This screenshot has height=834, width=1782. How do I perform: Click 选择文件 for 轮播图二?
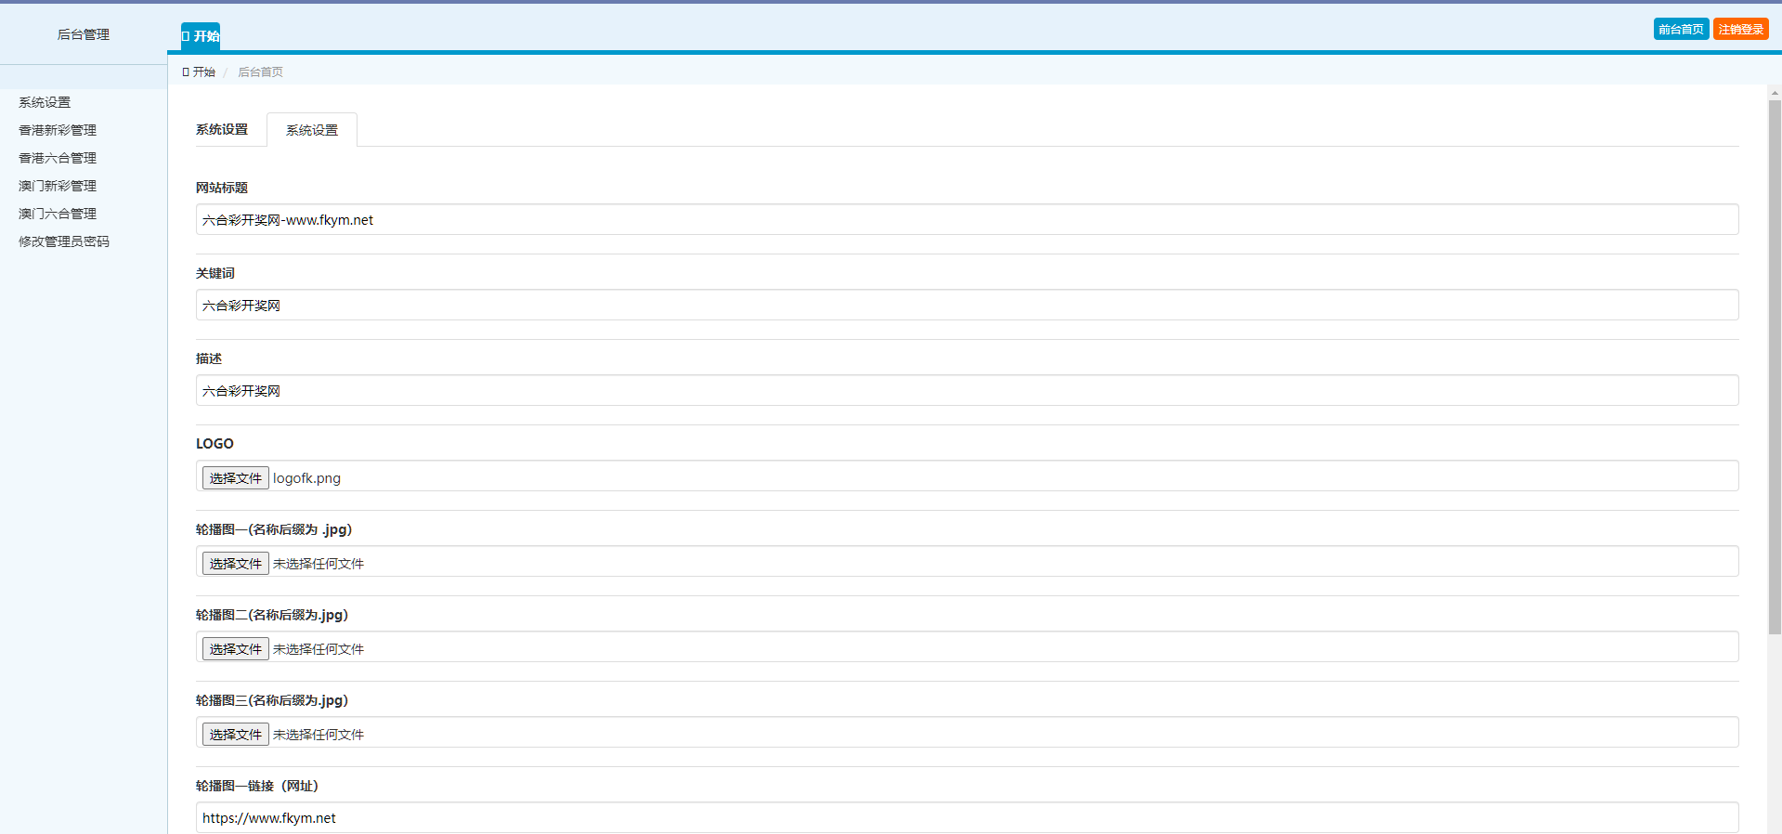click(236, 649)
